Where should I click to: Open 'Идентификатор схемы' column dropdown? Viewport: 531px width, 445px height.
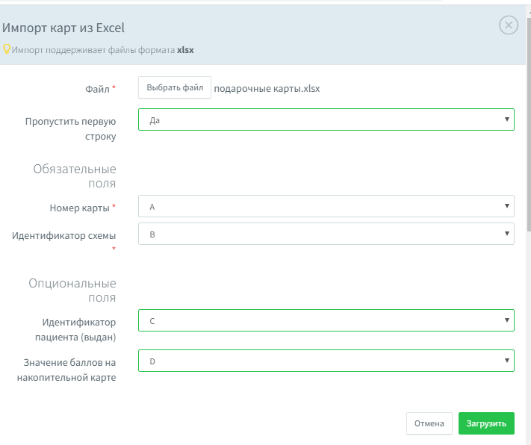[326, 234]
